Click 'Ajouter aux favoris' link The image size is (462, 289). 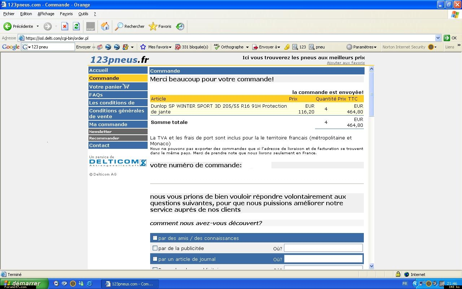pos(345,63)
